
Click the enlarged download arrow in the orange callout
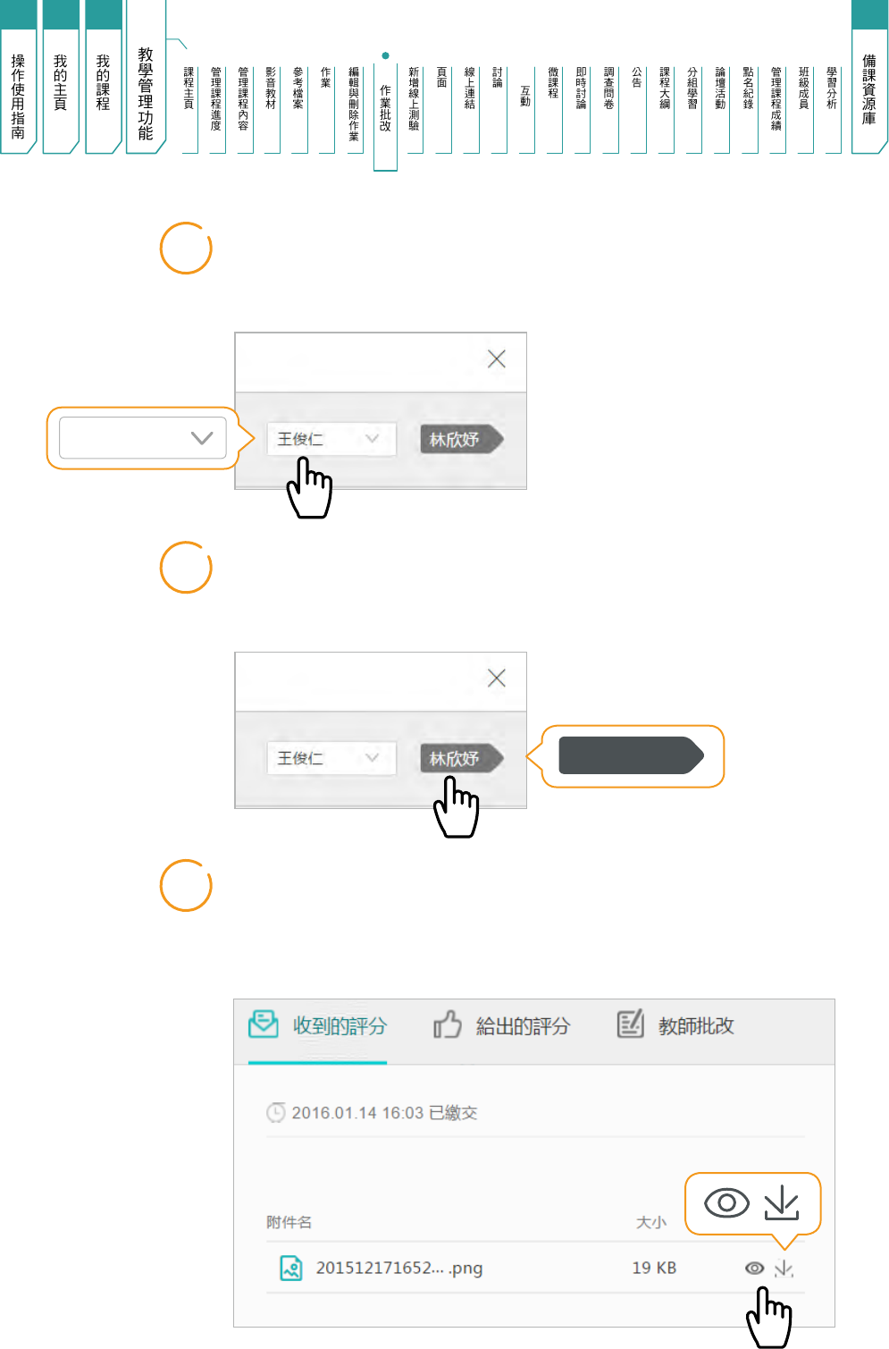(781, 1202)
